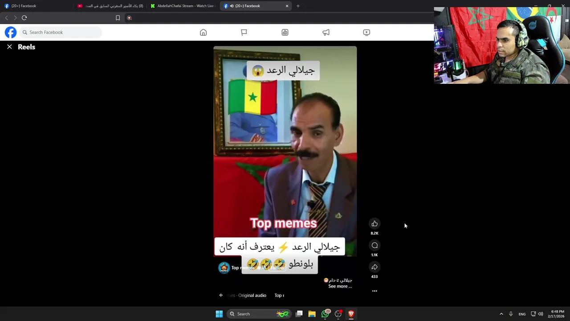Close the active Facebook tab
Viewport: 570px width, 321px height.
[x=287, y=6]
